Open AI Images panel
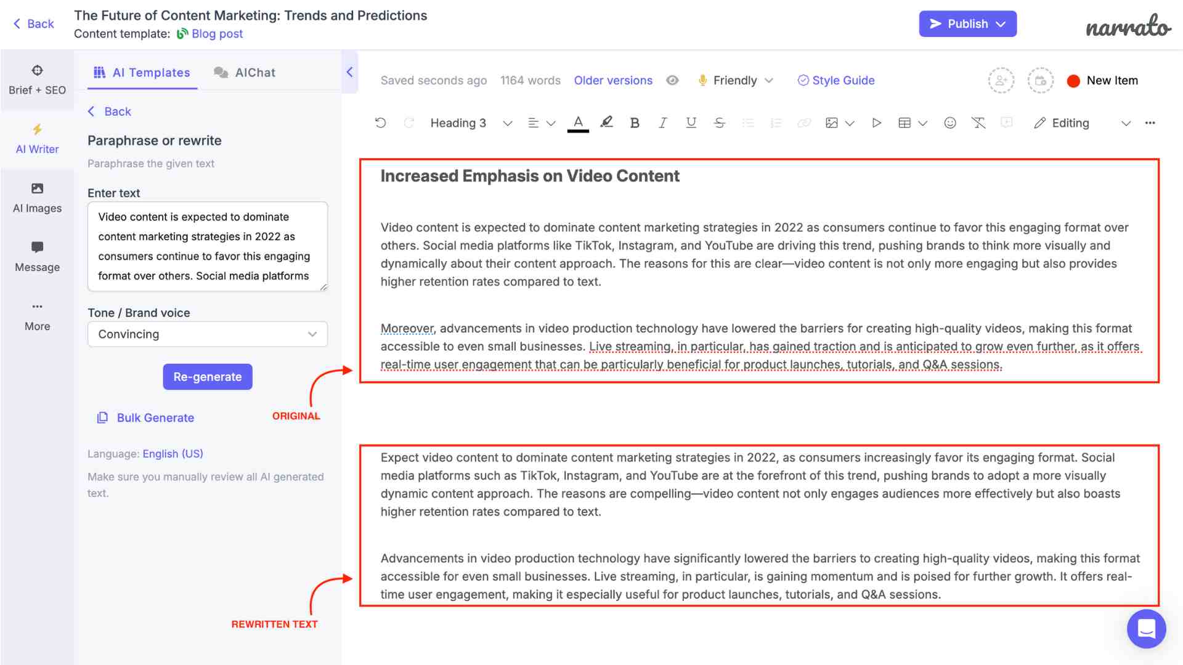The width and height of the screenshot is (1183, 665). 37,198
